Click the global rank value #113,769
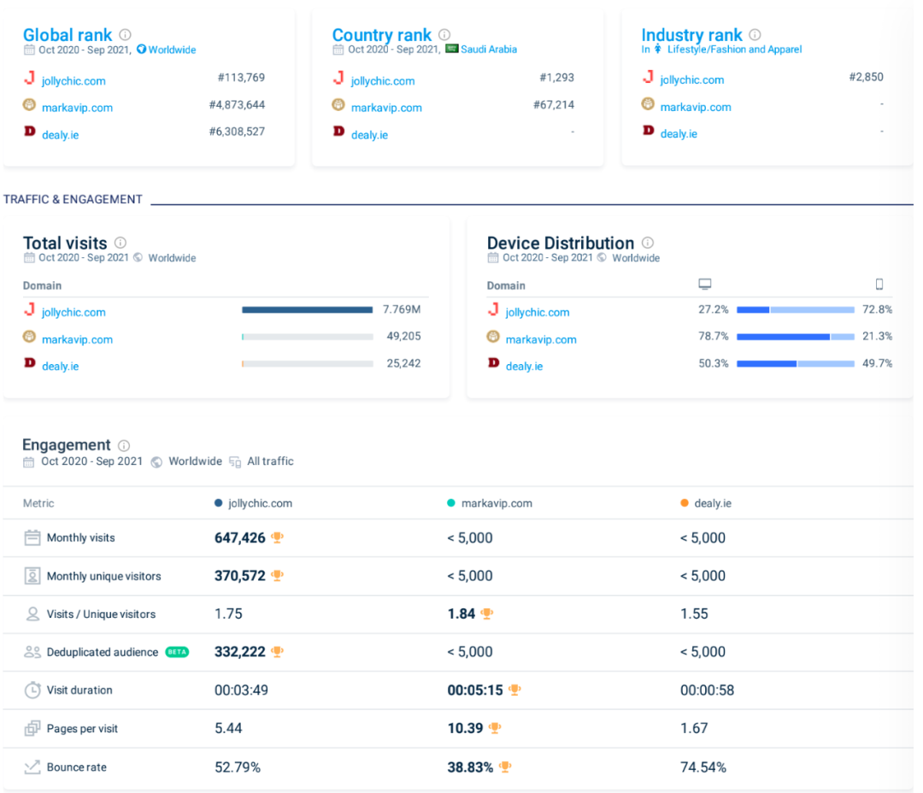 pyautogui.click(x=241, y=78)
